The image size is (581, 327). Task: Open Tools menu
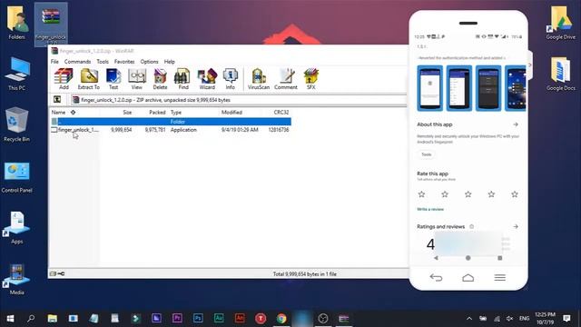103,62
